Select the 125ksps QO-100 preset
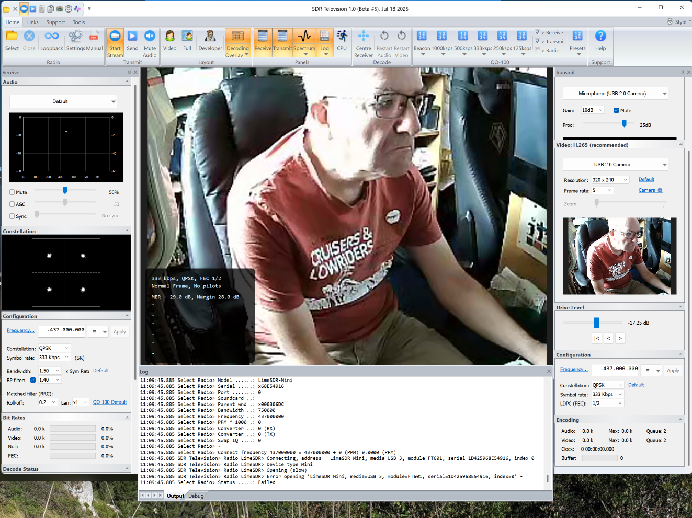Screen dimensions: 692x518 [522, 42]
